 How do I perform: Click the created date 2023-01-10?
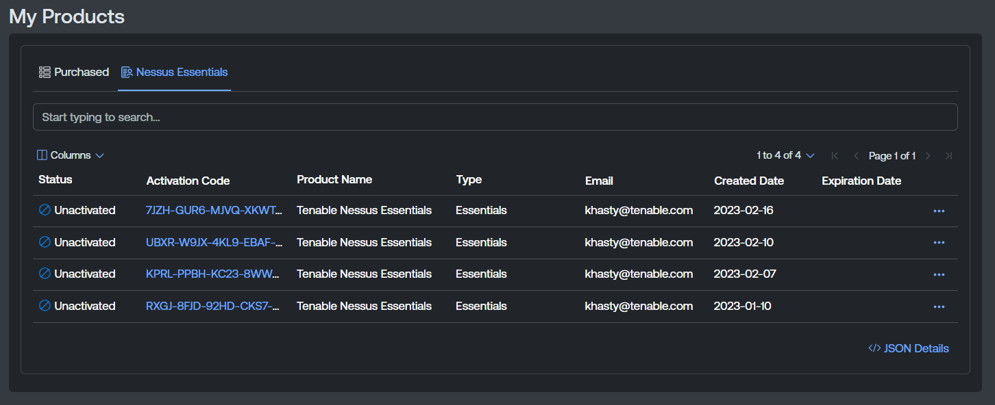coord(742,306)
